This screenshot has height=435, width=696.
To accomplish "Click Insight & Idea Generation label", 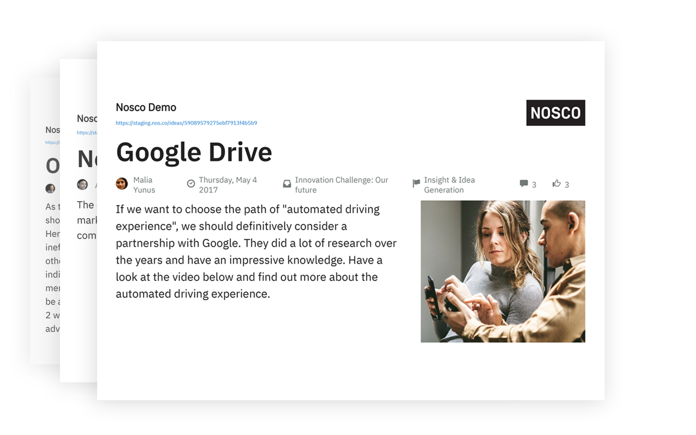I will tap(449, 185).
